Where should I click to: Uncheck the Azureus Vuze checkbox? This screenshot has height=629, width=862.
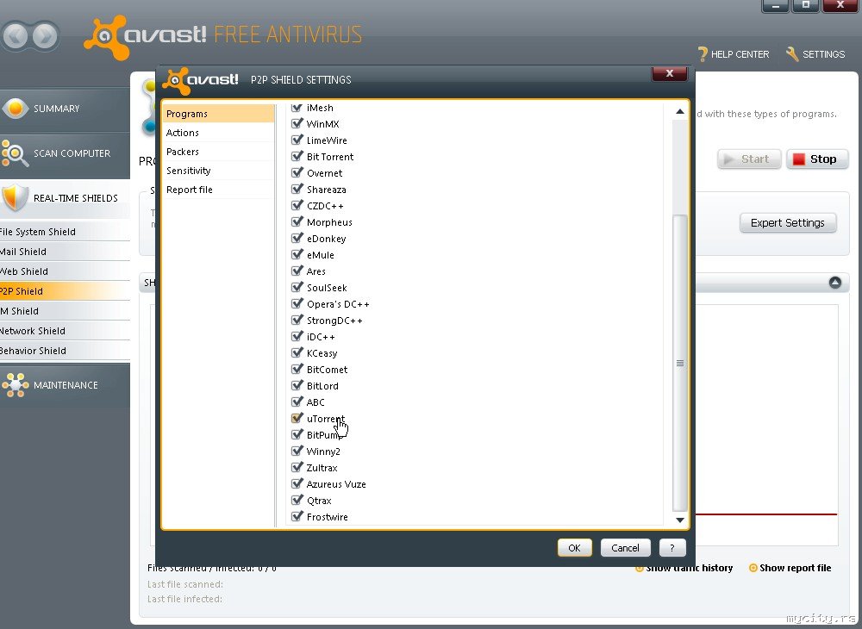coord(297,483)
